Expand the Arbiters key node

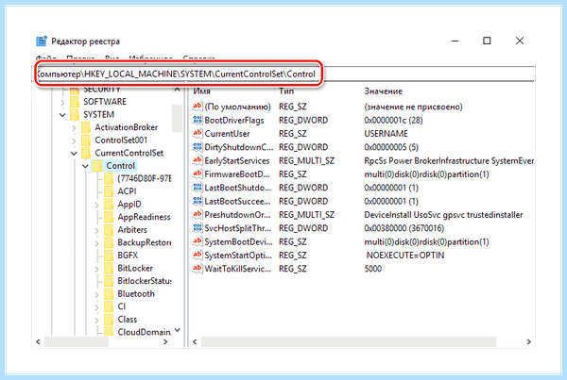click(x=96, y=230)
